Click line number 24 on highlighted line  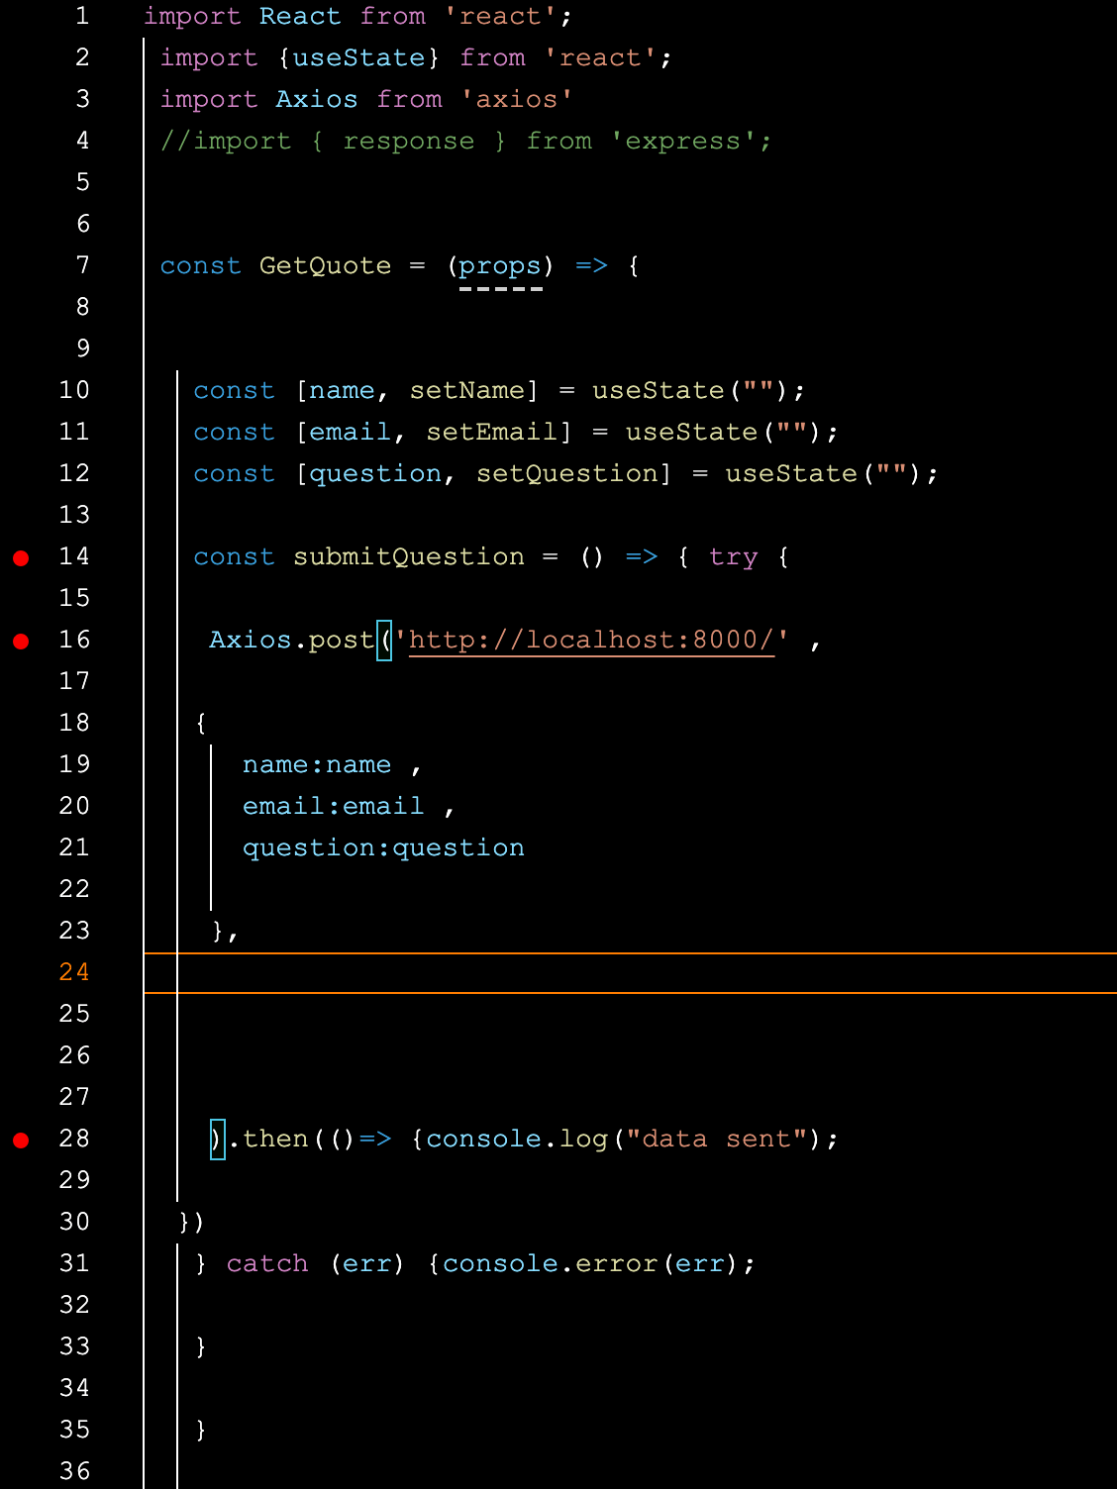click(74, 972)
